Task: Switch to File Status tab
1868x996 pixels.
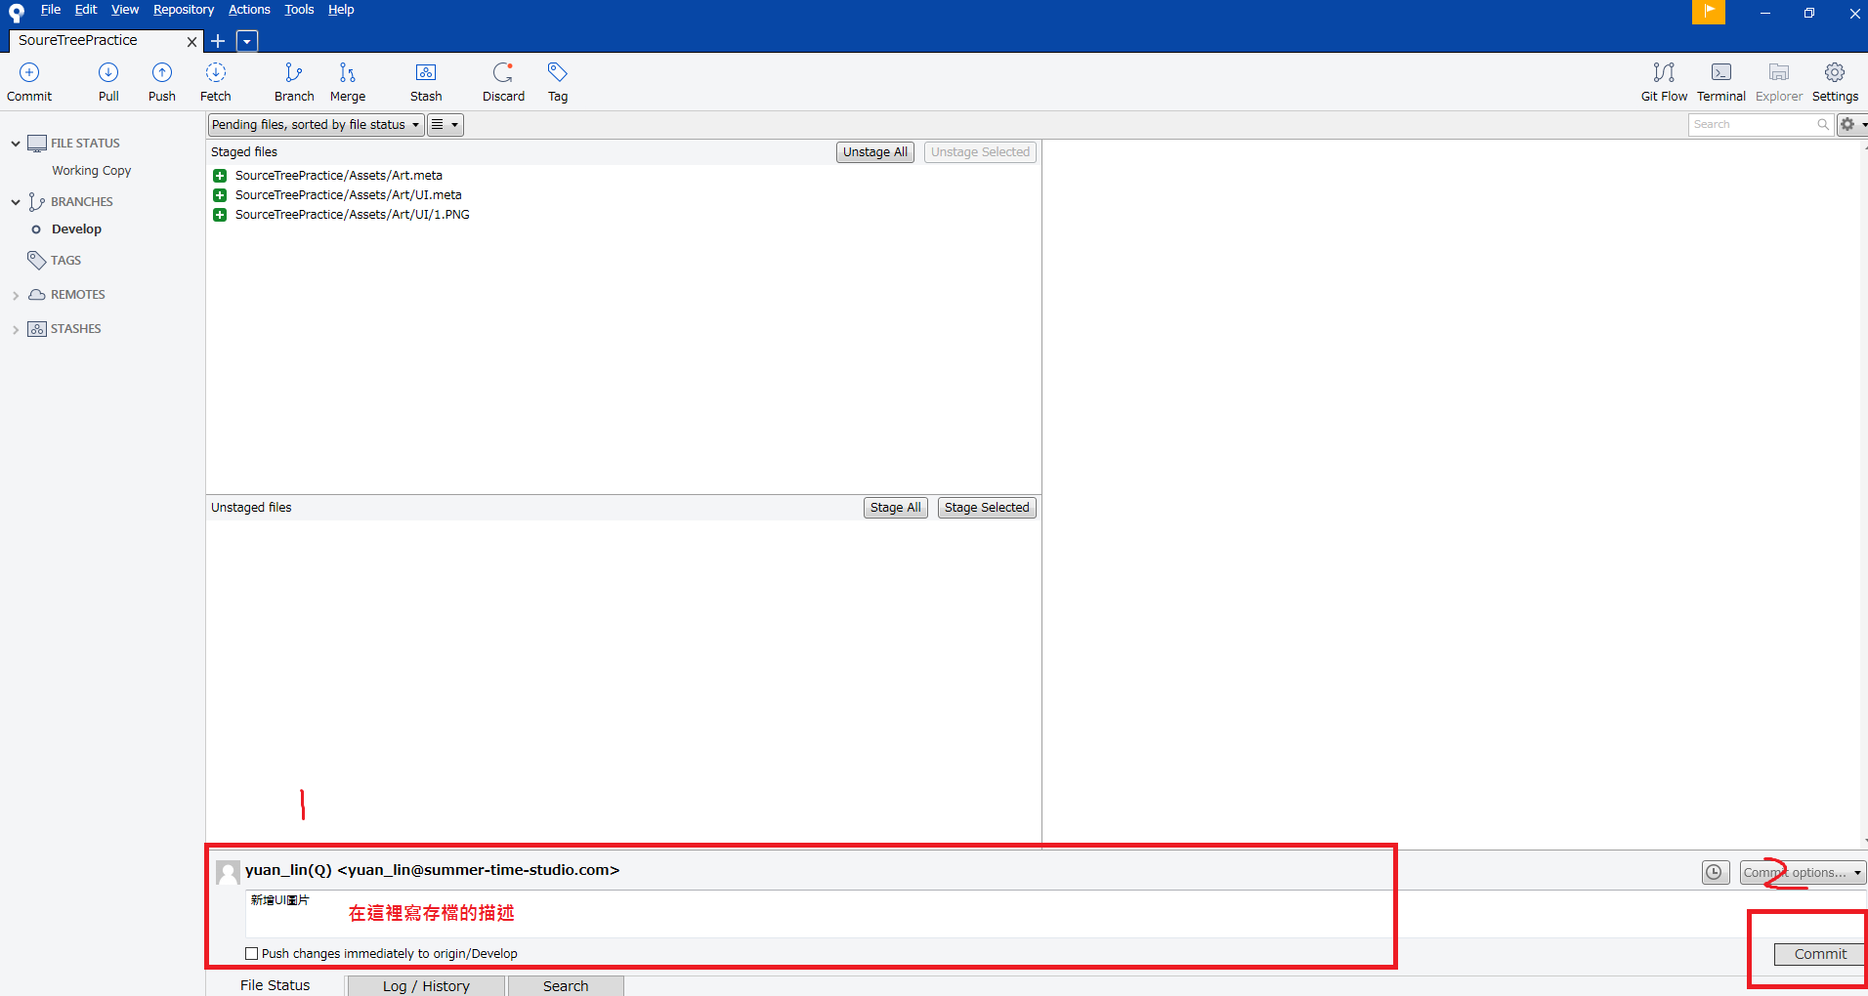Action: [x=276, y=985]
